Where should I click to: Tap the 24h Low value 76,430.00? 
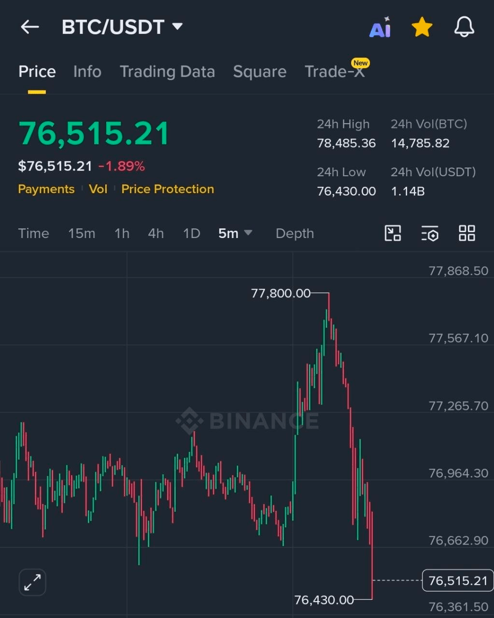(346, 191)
